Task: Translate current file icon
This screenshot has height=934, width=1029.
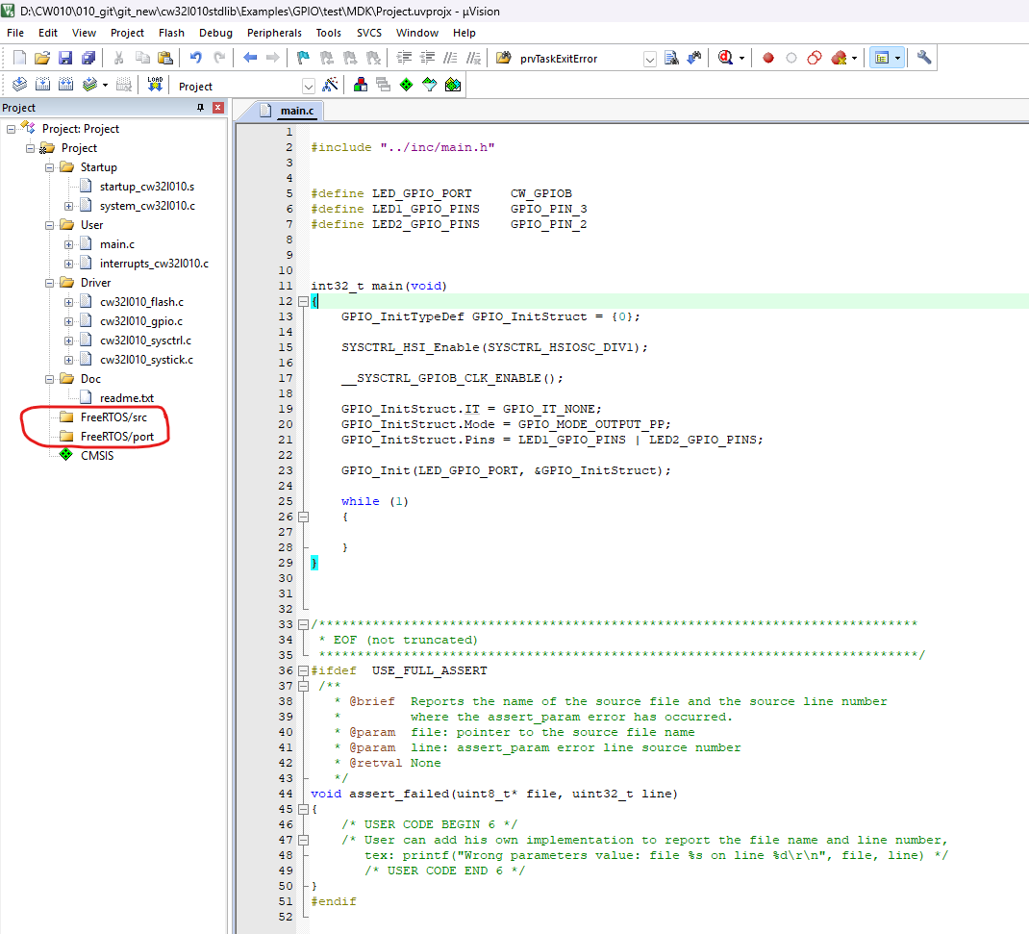Action: [x=19, y=85]
